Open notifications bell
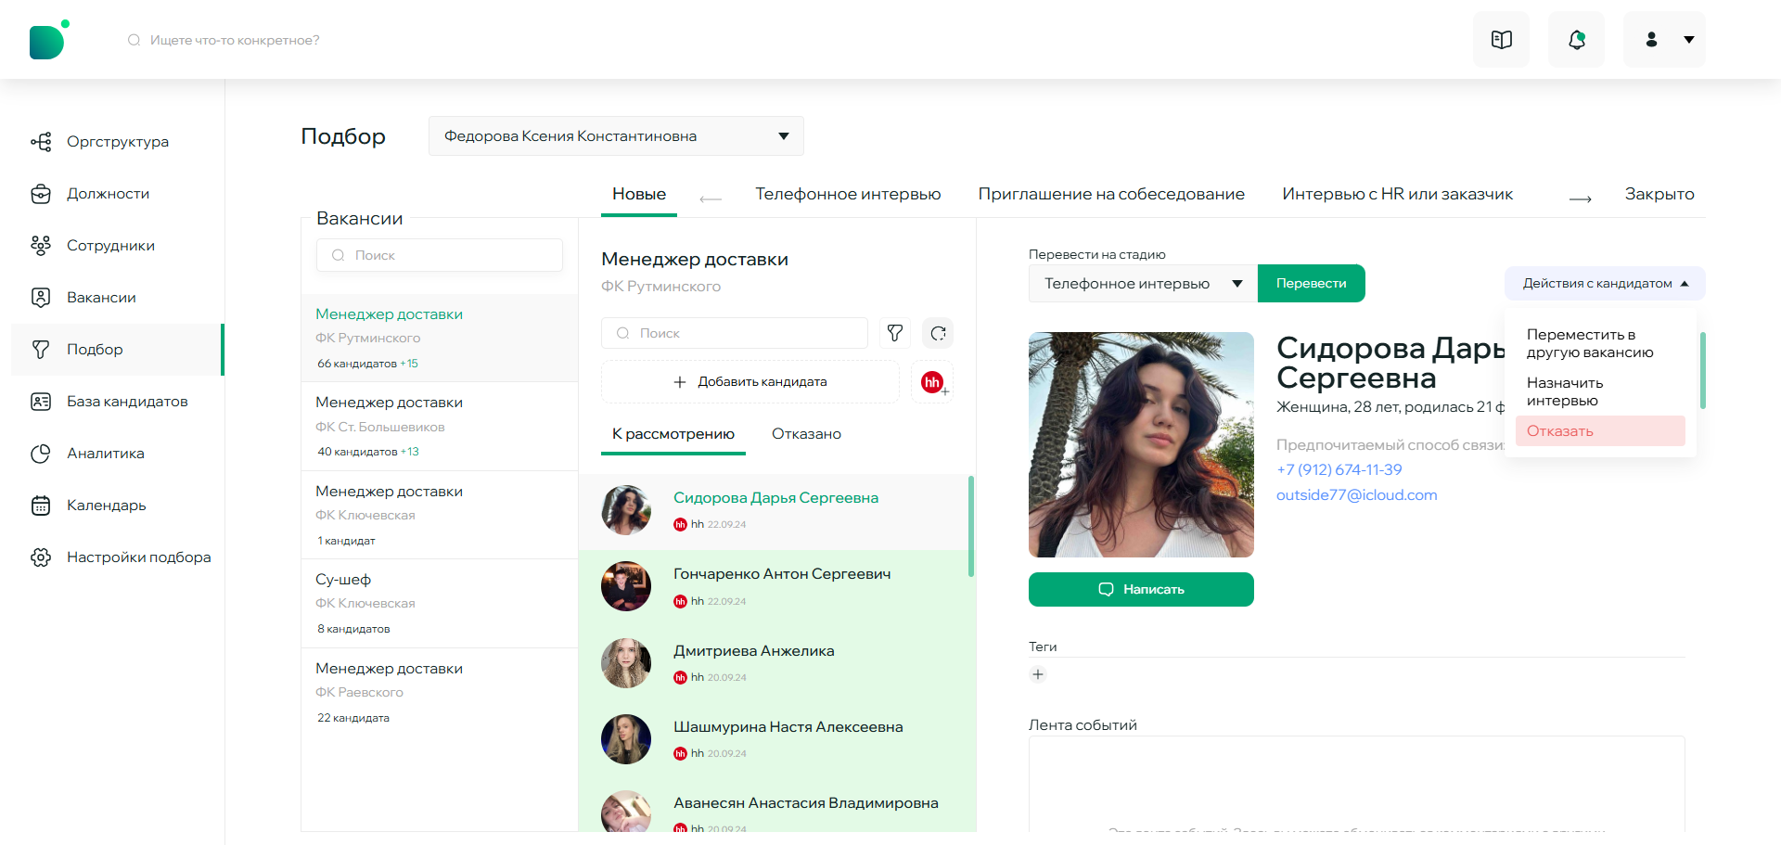The height and width of the screenshot is (845, 1781). (x=1576, y=40)
